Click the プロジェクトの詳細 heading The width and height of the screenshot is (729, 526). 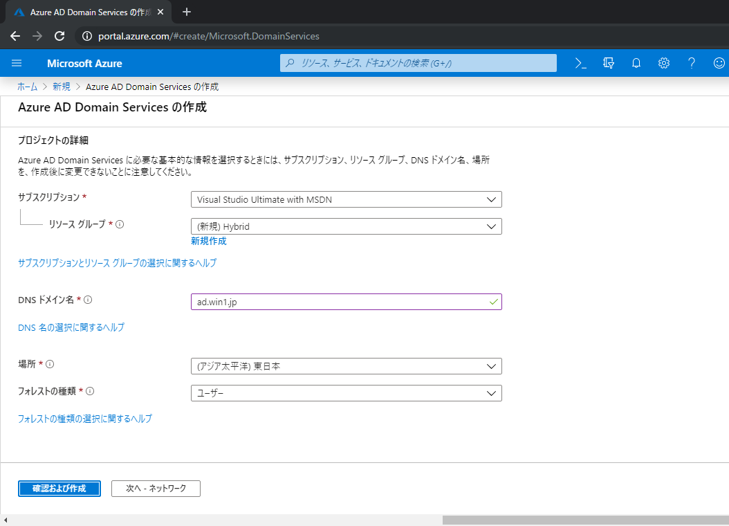coord(53,140)
